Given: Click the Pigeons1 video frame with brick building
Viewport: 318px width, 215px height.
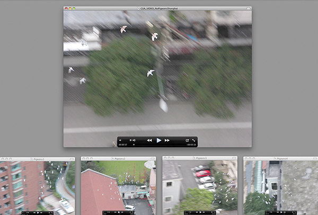Looking at the screenshot, I should pos(38,188).
